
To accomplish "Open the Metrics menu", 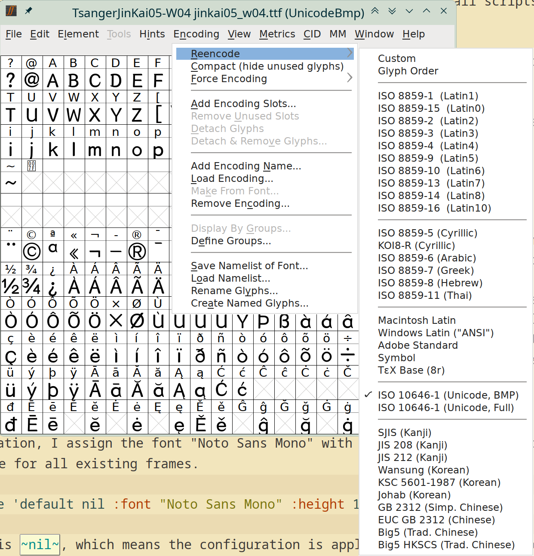I will tap(277, 34).
